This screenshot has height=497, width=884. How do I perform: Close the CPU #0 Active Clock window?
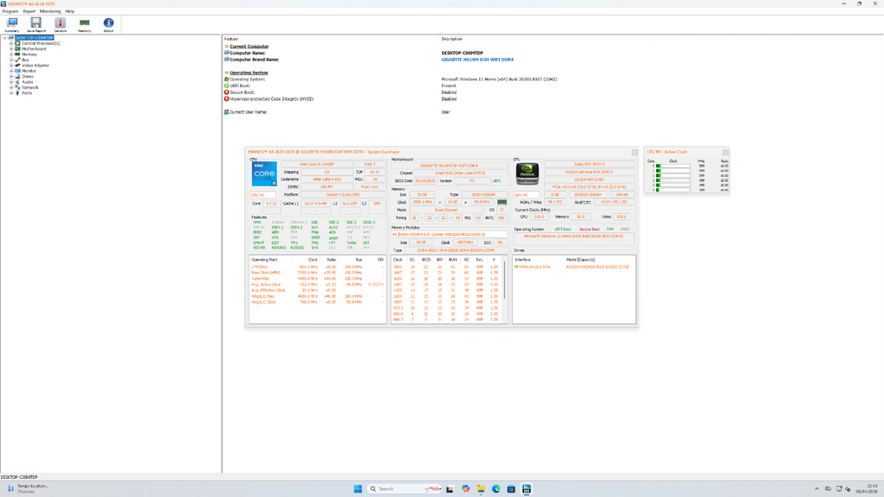[x=725, y=152]
